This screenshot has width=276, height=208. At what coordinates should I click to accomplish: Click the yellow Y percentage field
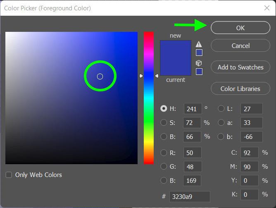pyautogui.click(x=250, y=180)
